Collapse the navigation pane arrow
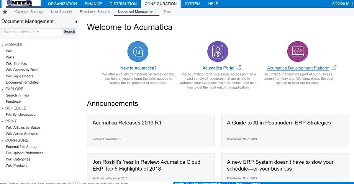 coord(76,22)
